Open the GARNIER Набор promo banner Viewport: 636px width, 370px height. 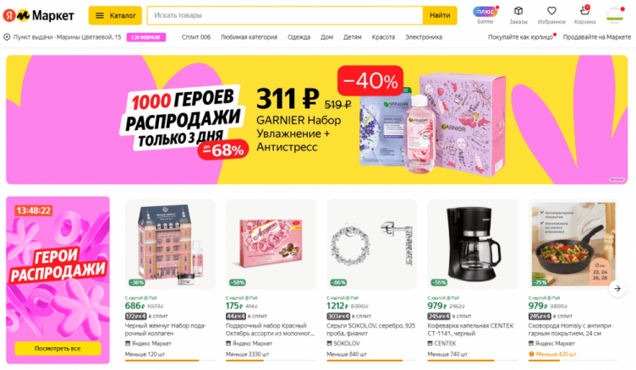pos(317,120)
